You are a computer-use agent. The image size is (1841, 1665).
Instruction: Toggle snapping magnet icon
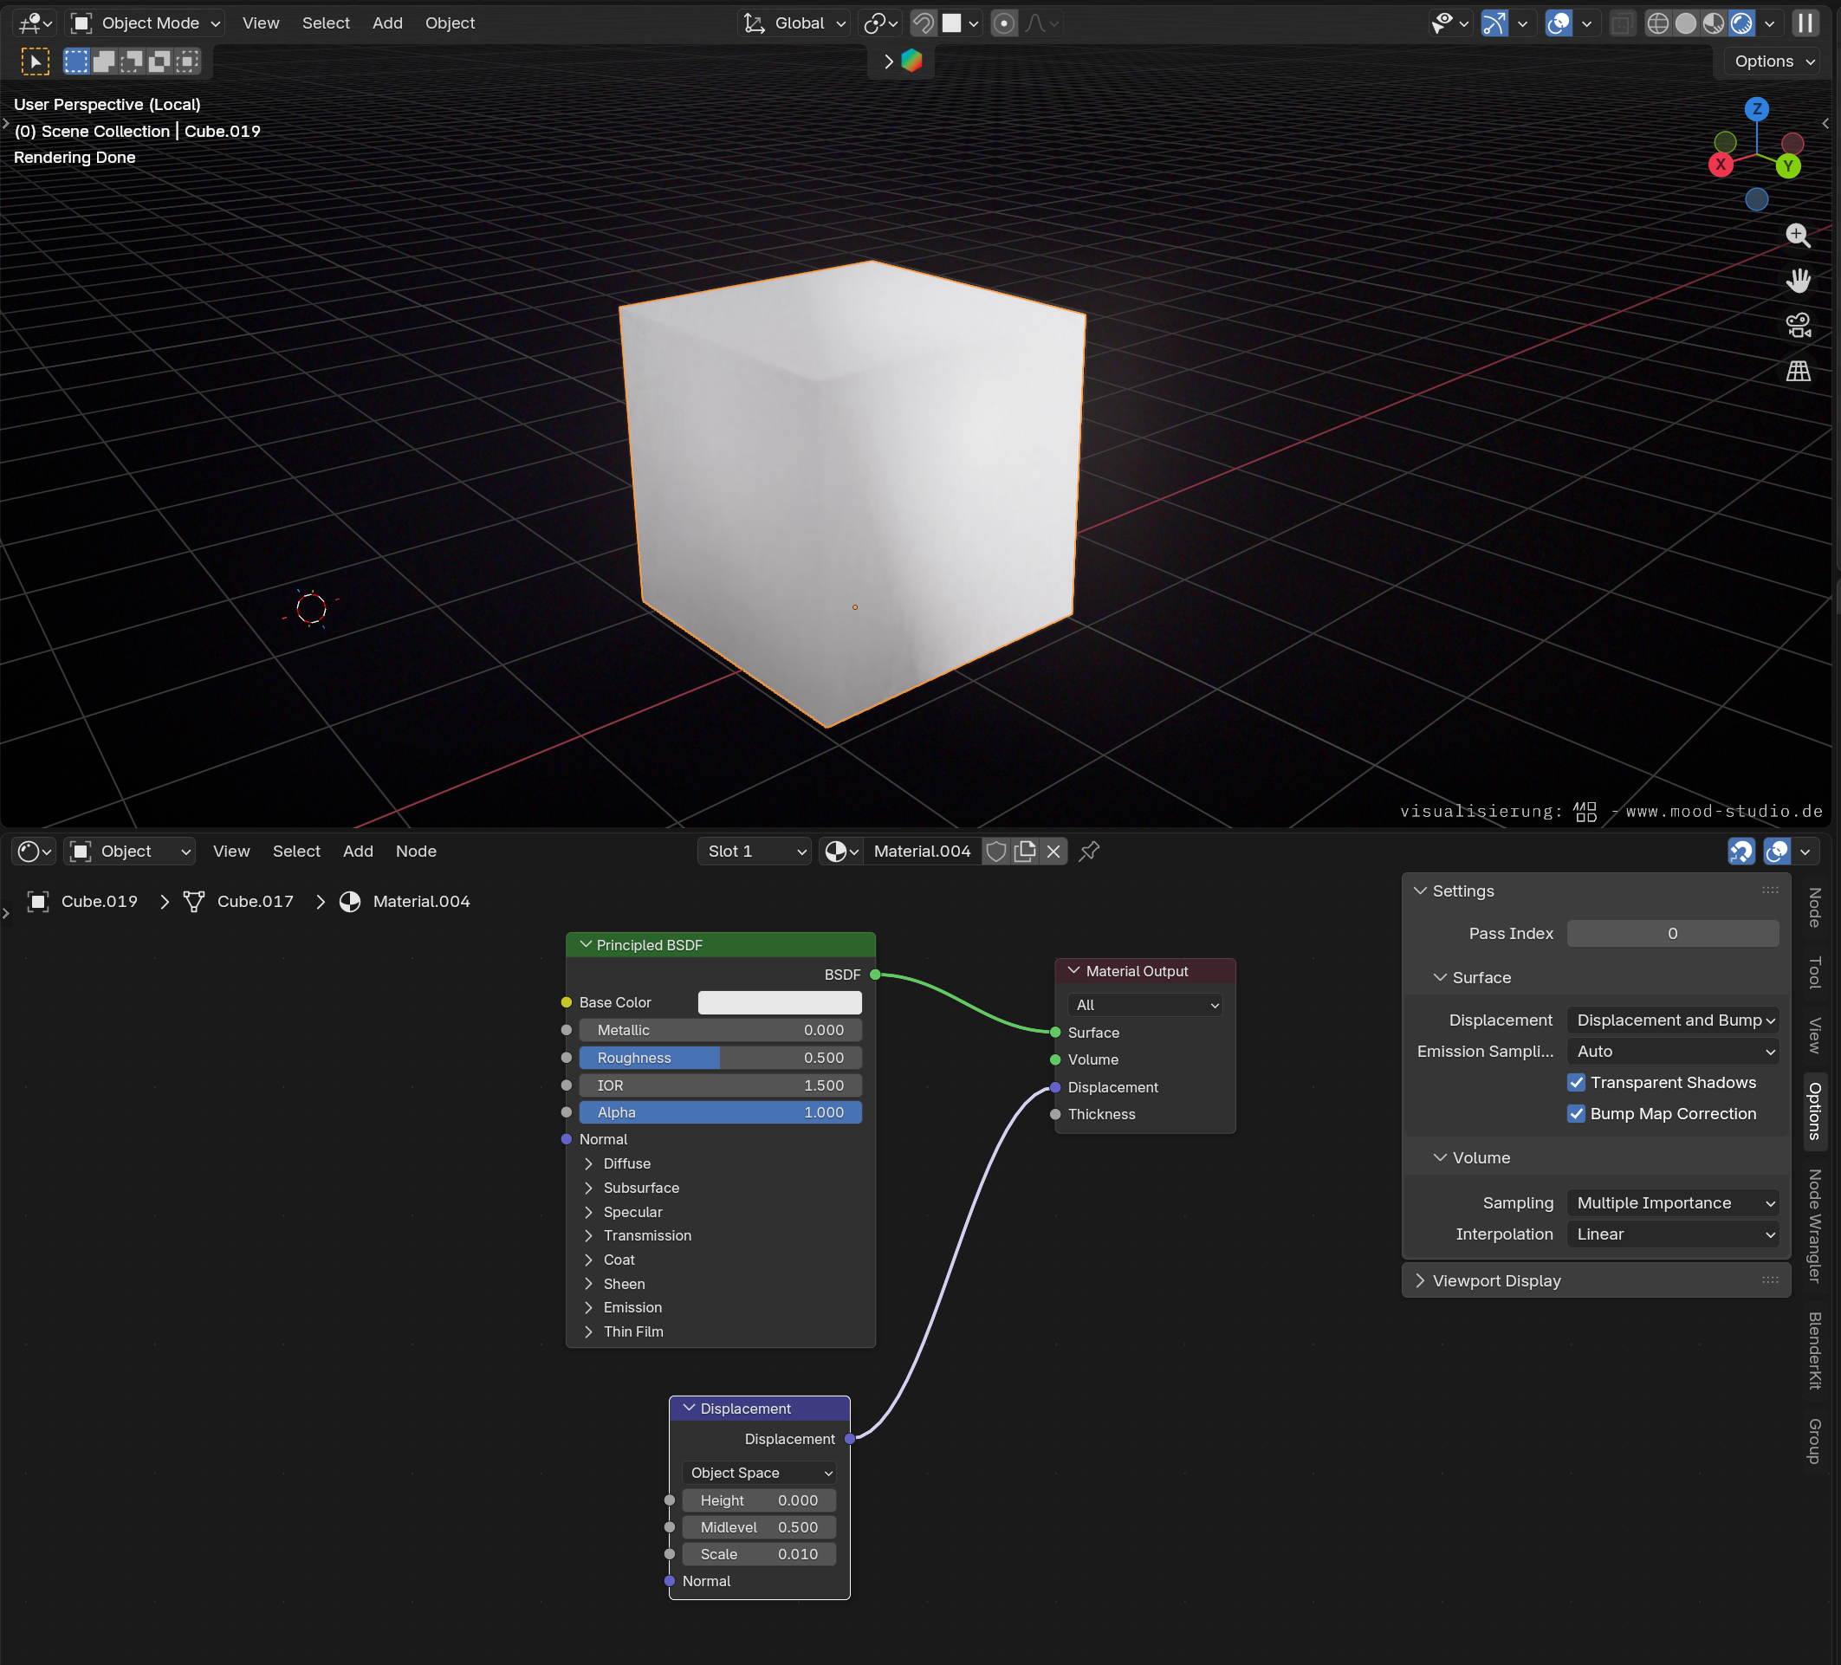click(924, 23)
